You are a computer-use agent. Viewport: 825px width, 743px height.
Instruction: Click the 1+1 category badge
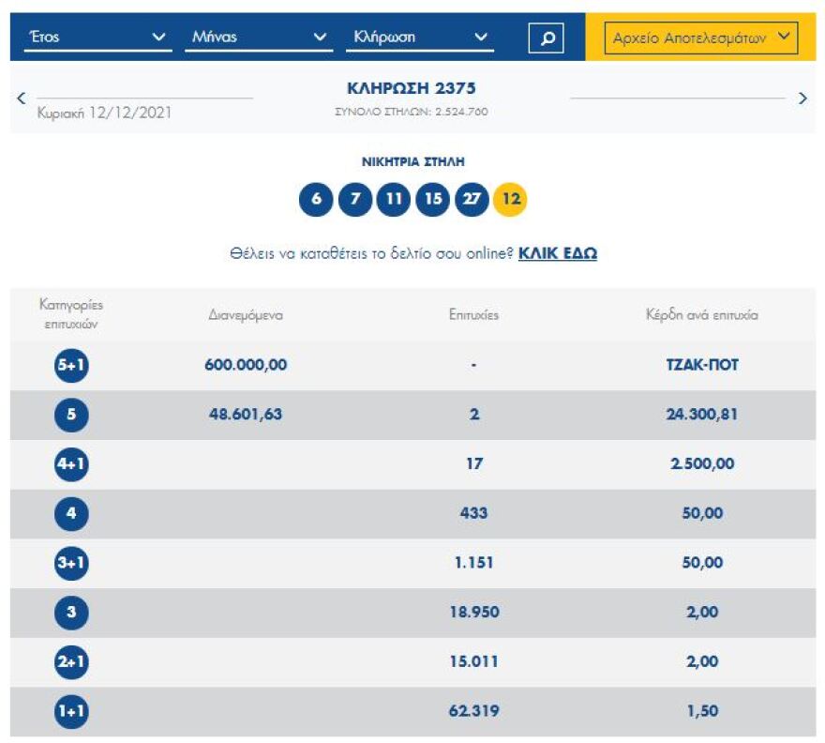71,711
